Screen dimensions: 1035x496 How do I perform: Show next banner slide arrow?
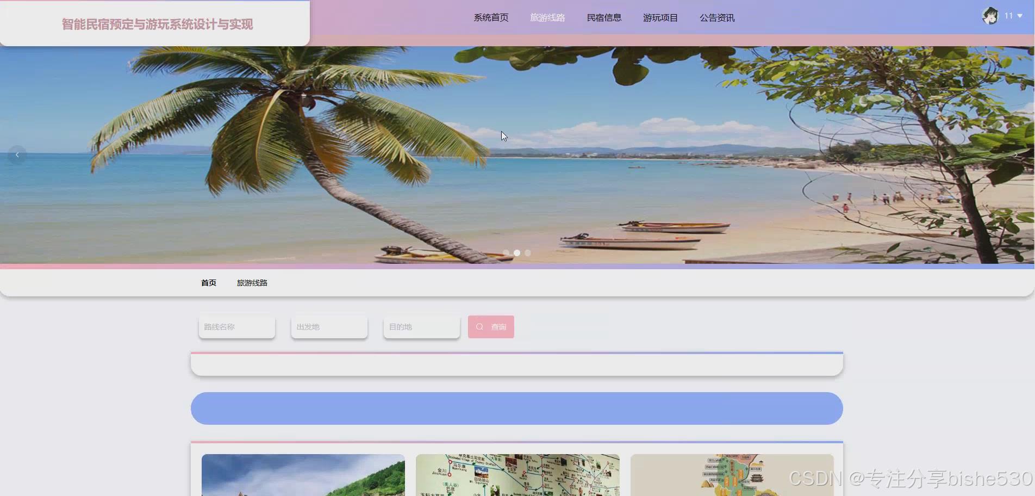(1015, 155)
